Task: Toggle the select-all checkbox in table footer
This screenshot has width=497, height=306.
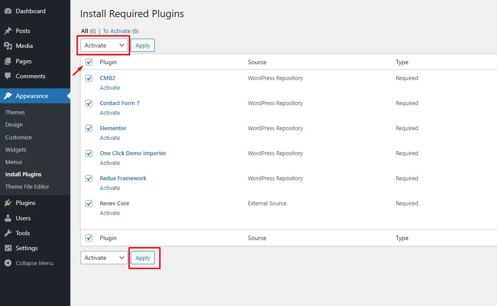Action: point(89,238)
